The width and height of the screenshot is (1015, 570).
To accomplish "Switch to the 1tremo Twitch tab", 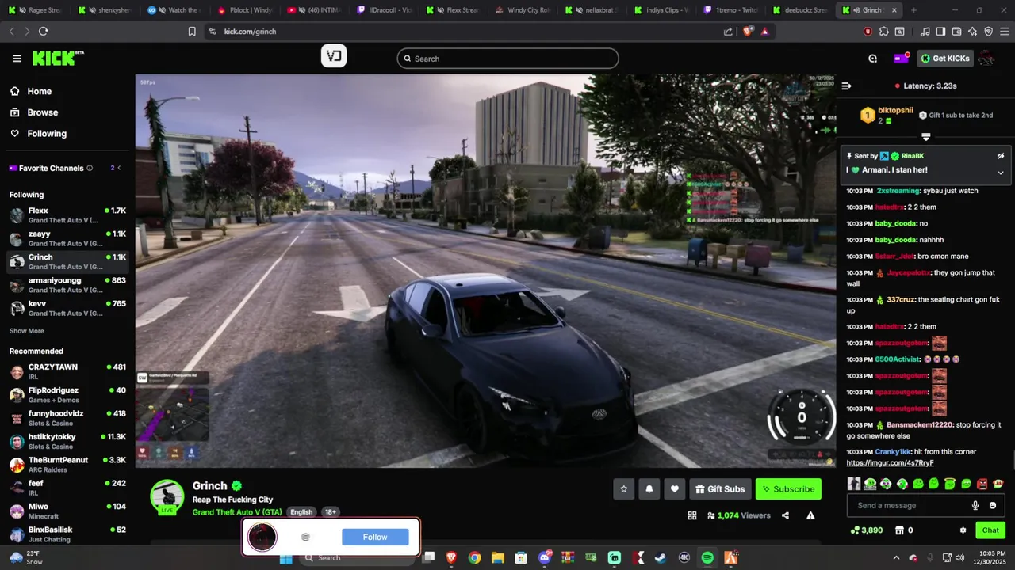I will tap(730, 10).
